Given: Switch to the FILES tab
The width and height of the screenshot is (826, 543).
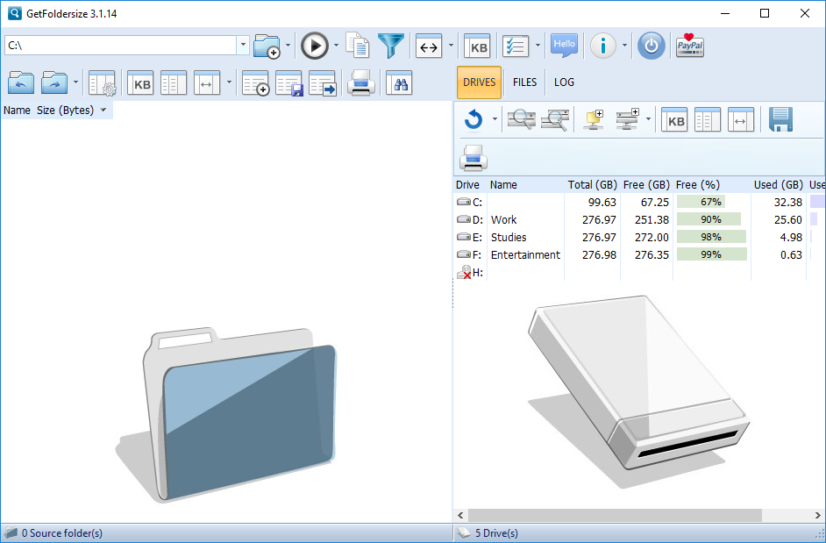Looking at the screenshot, I should pyautogui.click(x=524, y=82).
